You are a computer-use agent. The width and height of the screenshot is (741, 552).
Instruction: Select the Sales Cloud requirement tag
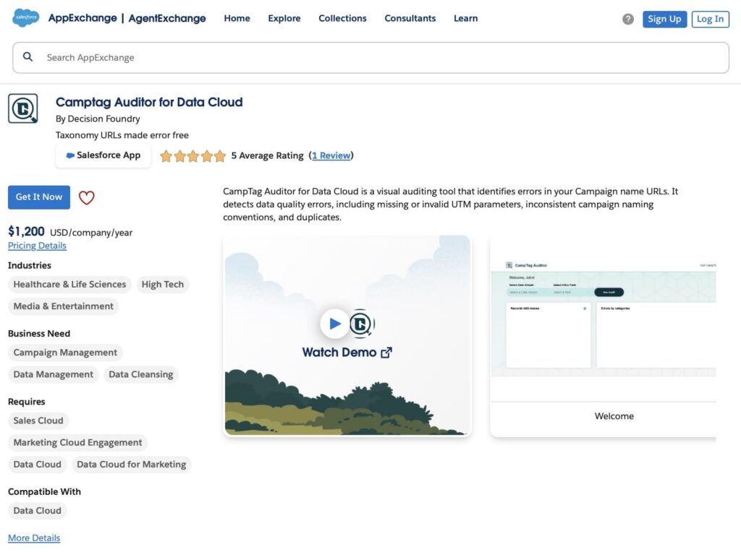38,421
